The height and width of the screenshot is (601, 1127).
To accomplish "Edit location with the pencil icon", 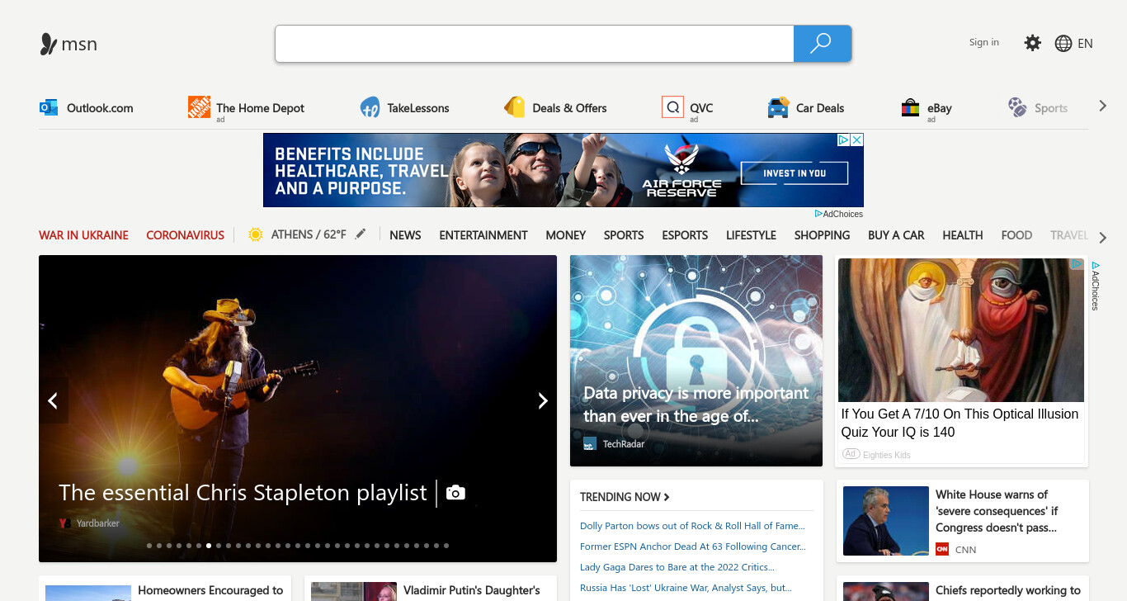I will point(360,234).
